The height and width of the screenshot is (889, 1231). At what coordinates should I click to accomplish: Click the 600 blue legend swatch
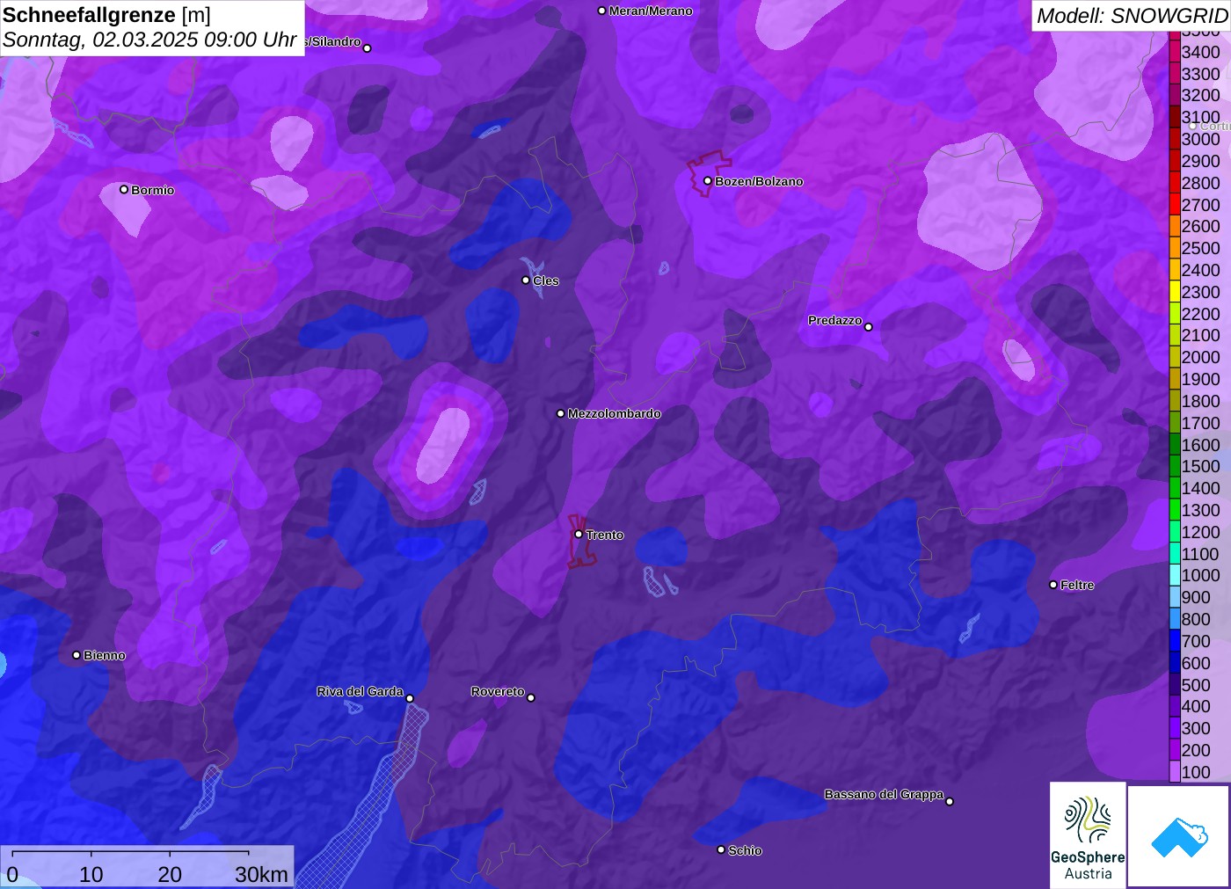tap(1174, 663)
